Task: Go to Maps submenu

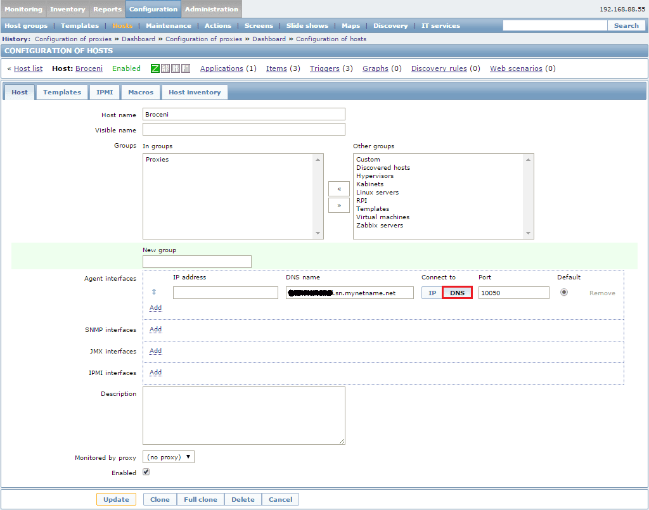Action: tap(350, 25)
